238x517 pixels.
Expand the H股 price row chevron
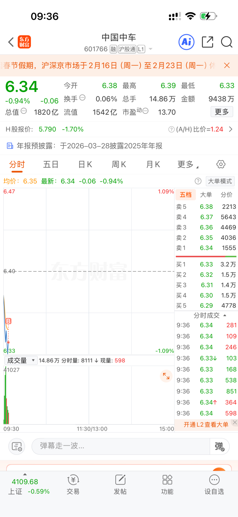pyautogui.click(x=231, y=129)
